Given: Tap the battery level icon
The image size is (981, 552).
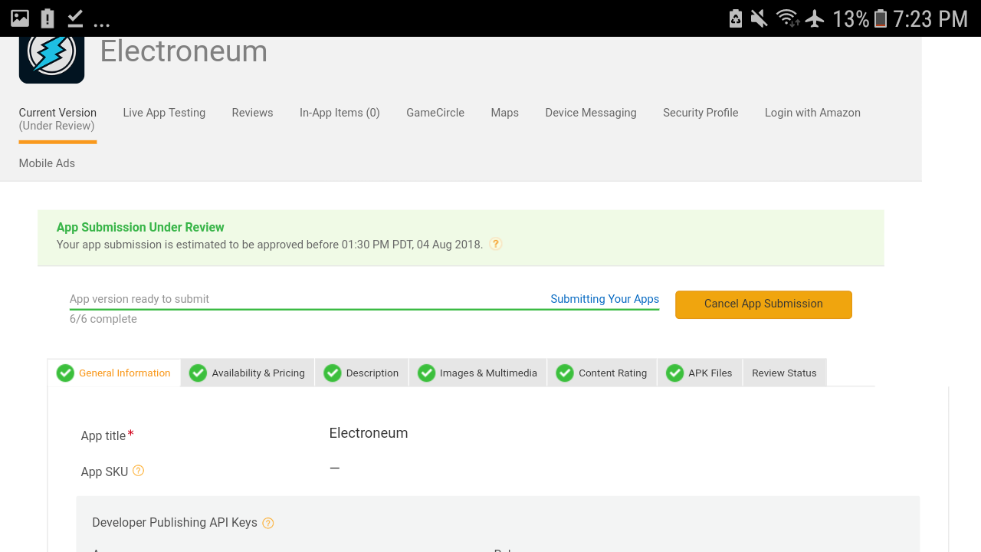Looking at the screenshot, I should coord(881,18).
